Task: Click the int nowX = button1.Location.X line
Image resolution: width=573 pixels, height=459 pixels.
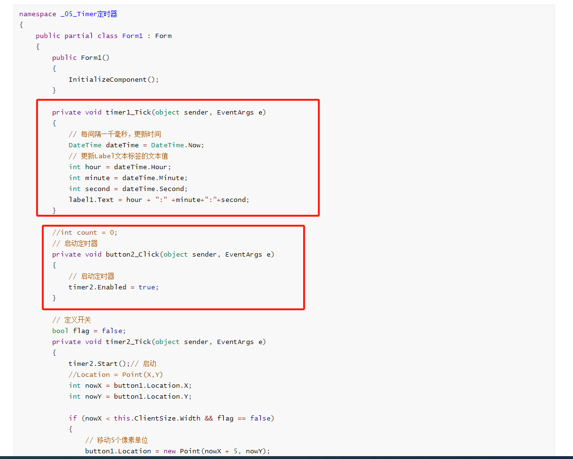Action: click(x=130, y=385)
